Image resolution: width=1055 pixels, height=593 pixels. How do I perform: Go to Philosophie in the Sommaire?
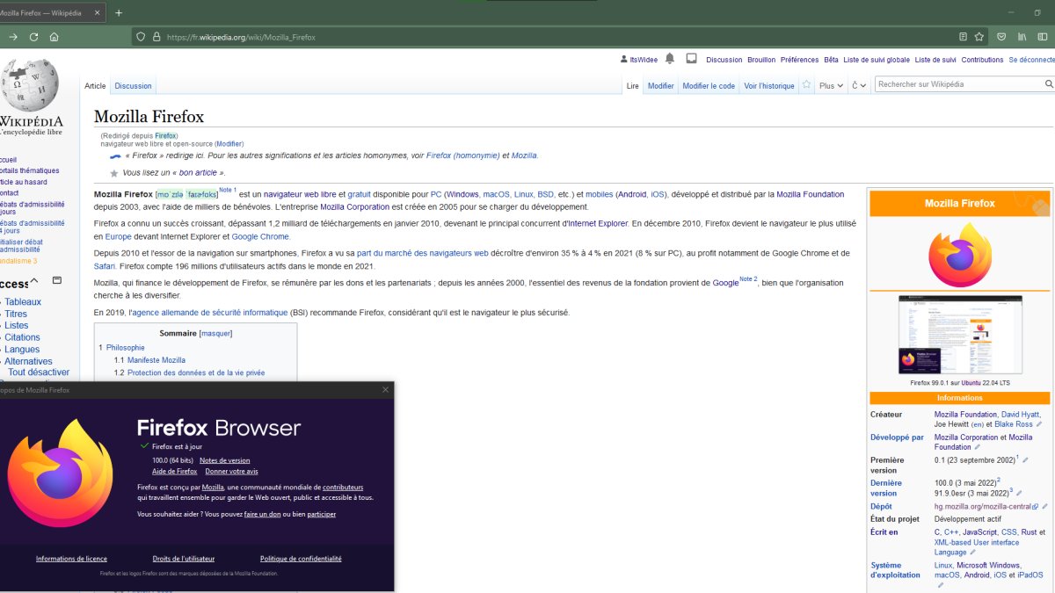(x=126, y=348)
